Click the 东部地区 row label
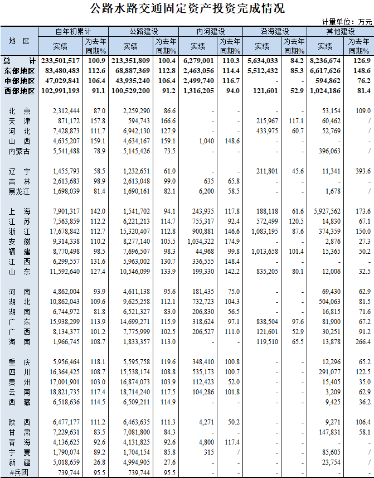This screenshot has width=374, height=478. point(18,70)
